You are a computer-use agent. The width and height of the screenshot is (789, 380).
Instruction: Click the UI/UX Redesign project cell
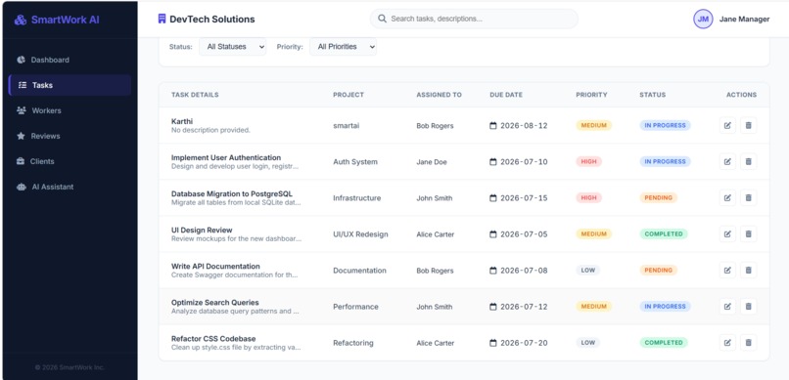click(x=360, y=233)
